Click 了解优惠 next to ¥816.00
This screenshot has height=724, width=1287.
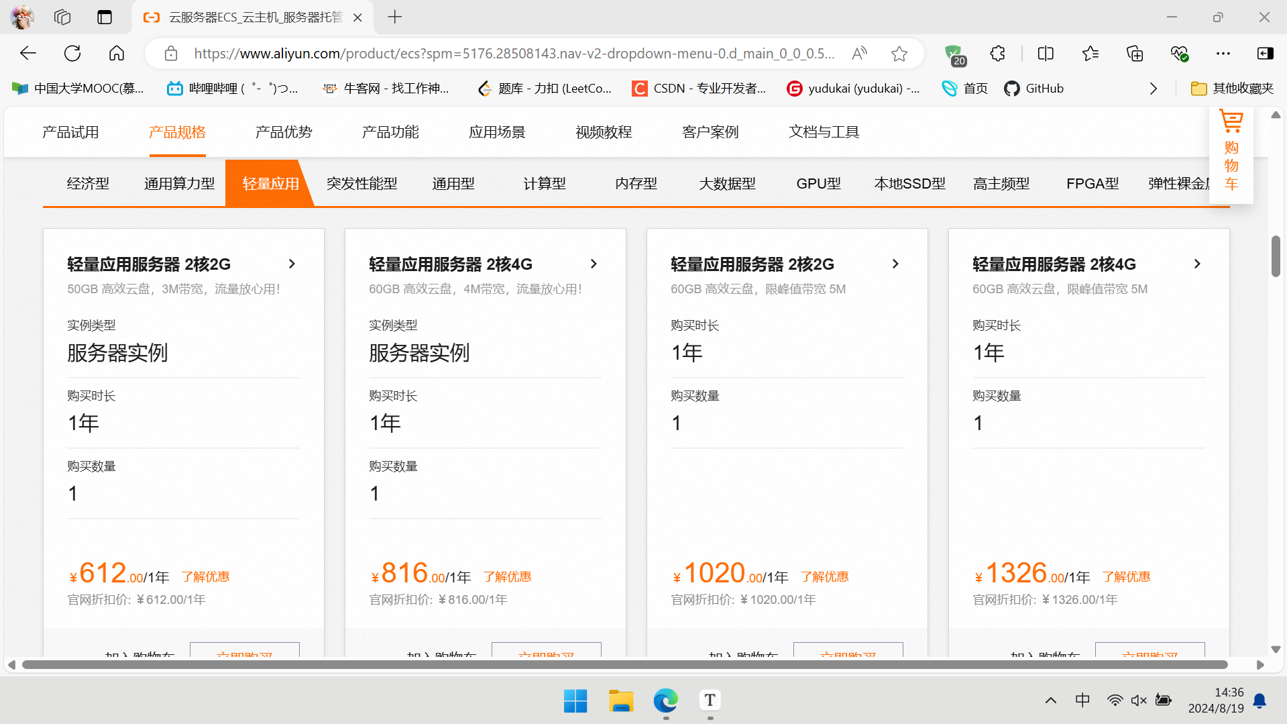pyautogui.click(x=507, y=577)
